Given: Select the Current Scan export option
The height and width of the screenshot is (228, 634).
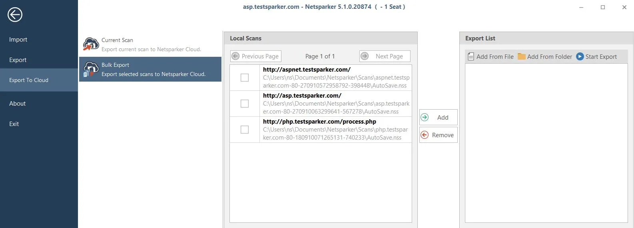Looking at the screenshot, I should pyautogui.click(x=150, y=44).
